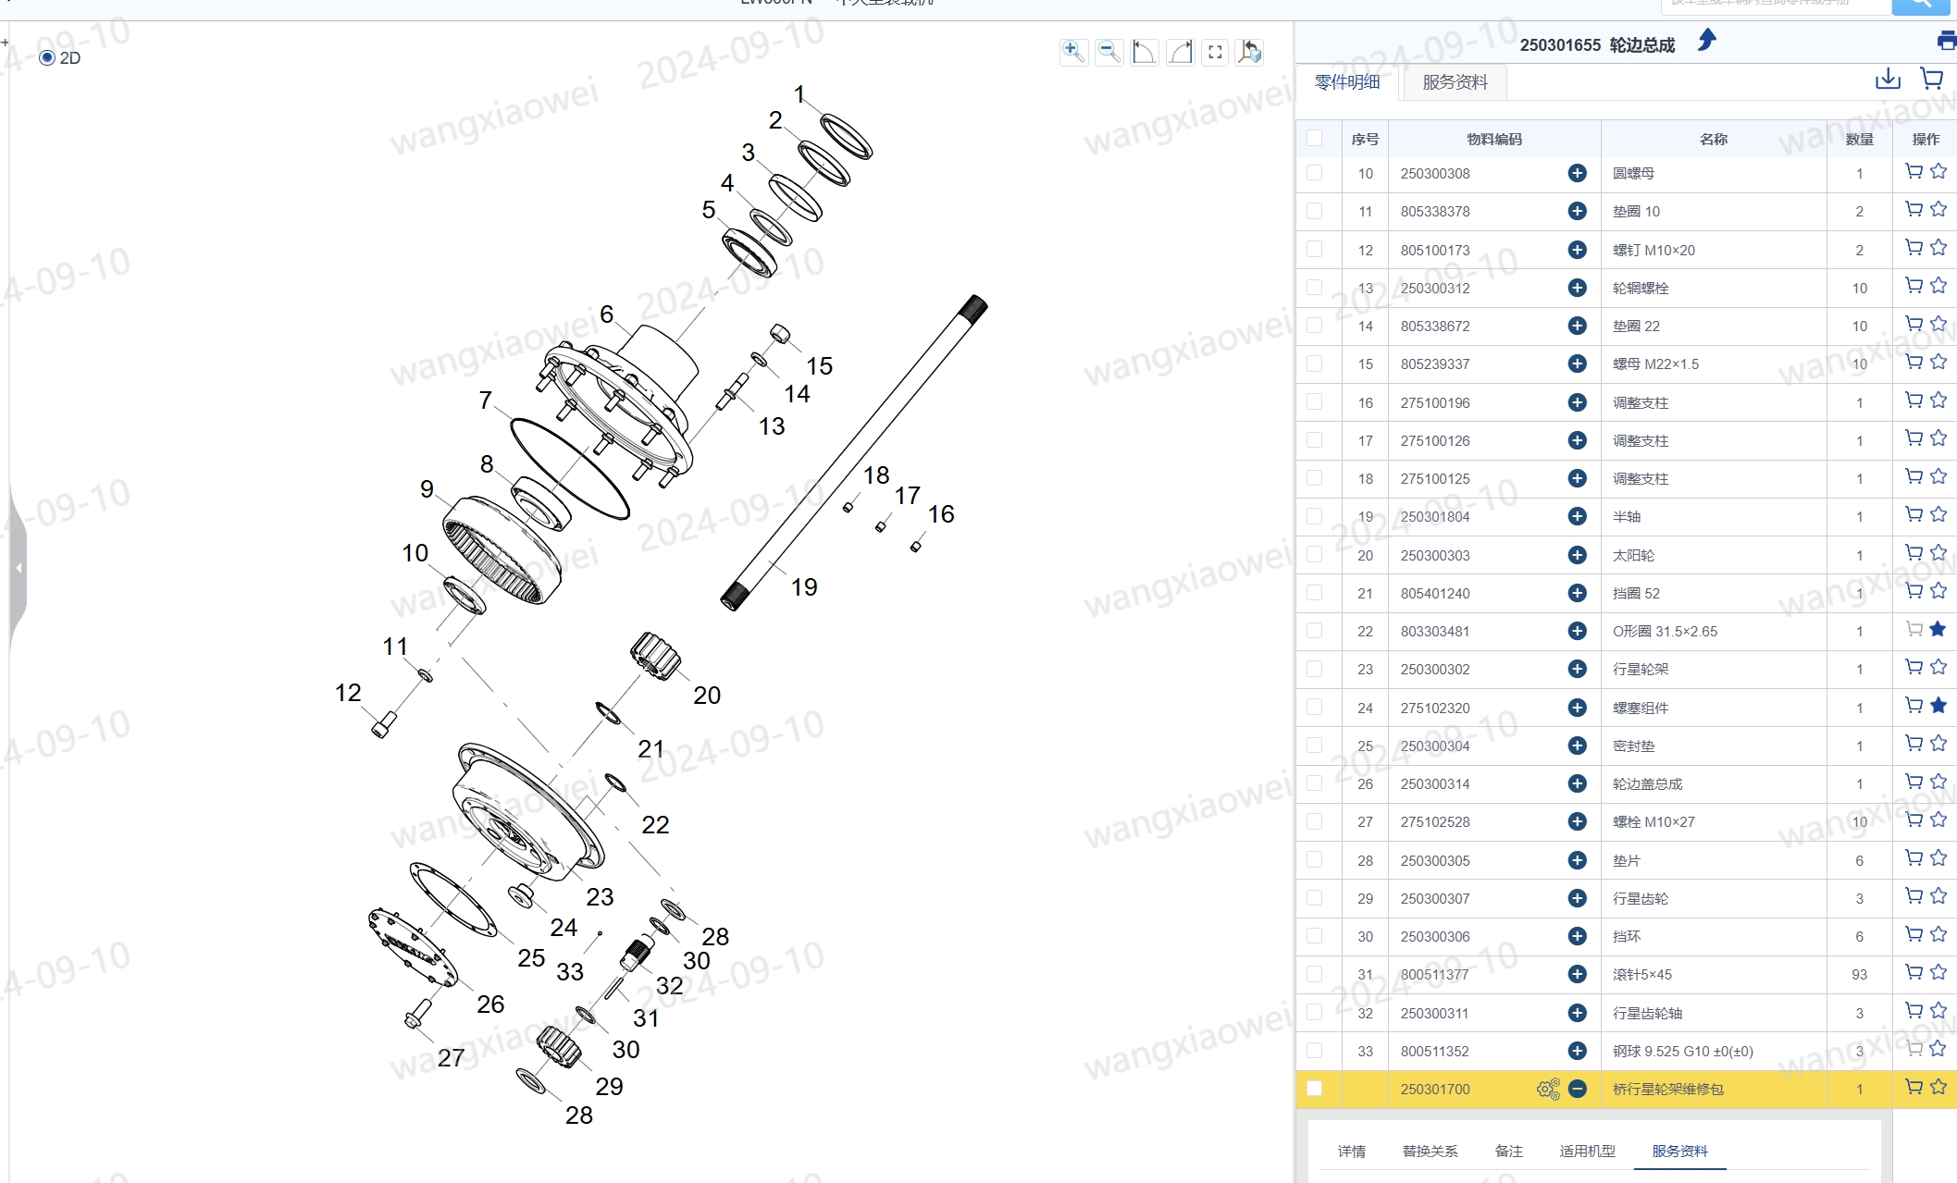Click the zoom out magnifier icon
1957x1183 pixels.
tap(1109, 52)
